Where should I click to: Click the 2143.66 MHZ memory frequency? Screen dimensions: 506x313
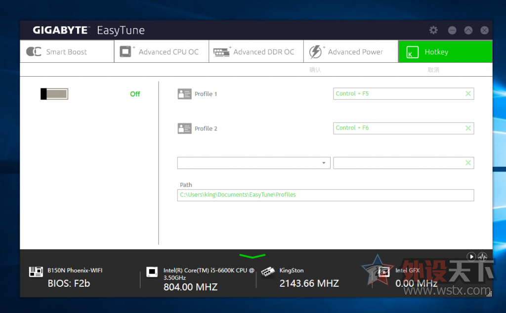pyautogui.click(x=309, y=283)
